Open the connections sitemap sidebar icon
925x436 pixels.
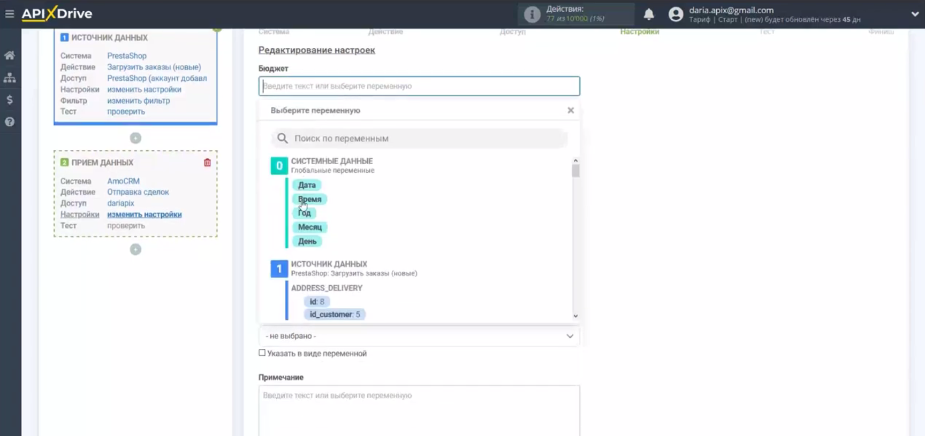coord(10,78)
